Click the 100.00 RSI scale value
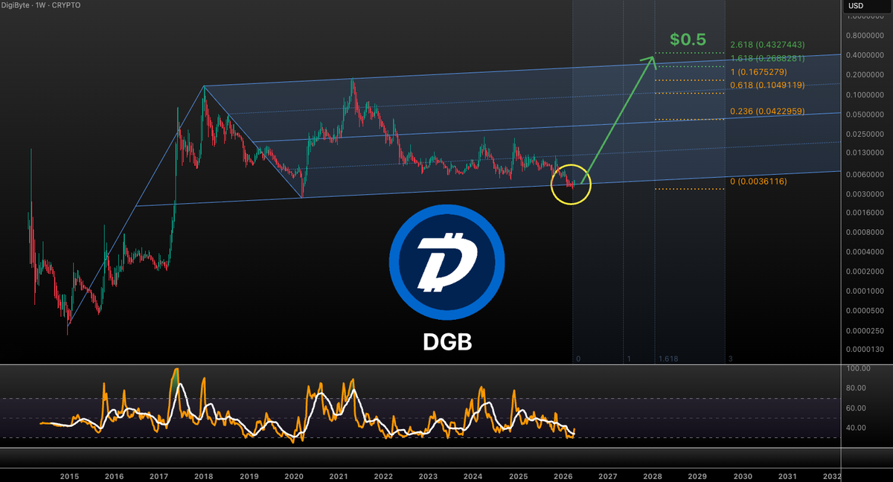 pyautogui.click(x=859, y=368)
